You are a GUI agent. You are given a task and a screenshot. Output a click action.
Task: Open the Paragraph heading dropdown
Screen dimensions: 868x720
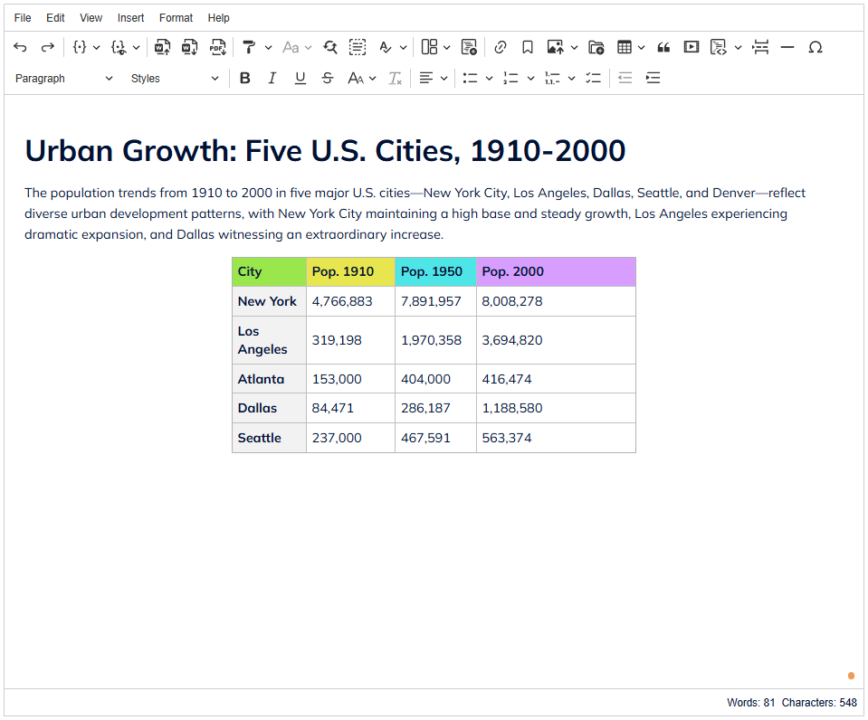tap(63, 79)
